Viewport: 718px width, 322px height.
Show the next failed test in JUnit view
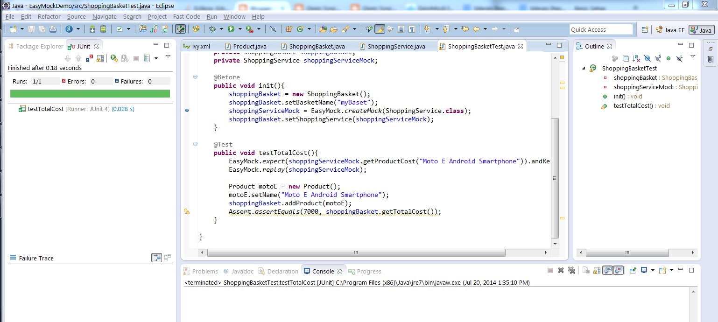click(68, 58)
